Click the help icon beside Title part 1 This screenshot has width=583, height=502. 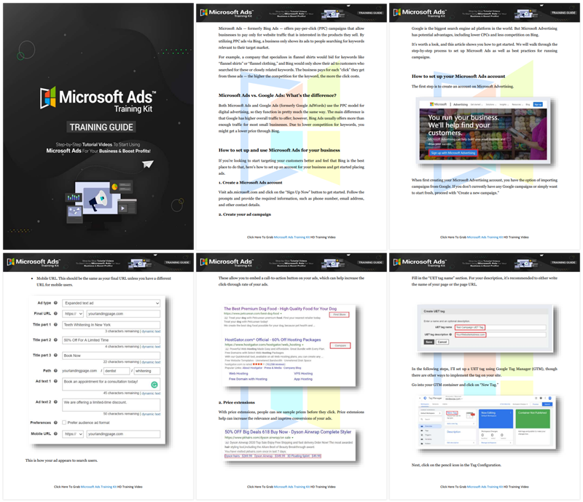point(56,325)
